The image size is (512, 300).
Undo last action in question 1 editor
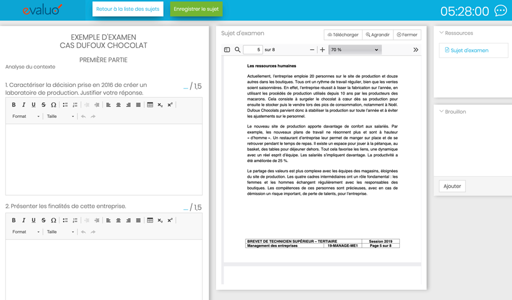click(83, 116)
